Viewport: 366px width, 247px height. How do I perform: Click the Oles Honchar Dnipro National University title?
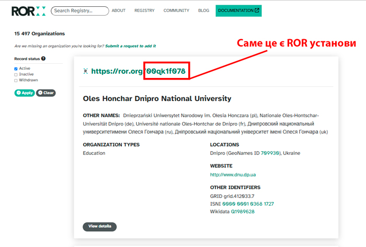(157, 98)
